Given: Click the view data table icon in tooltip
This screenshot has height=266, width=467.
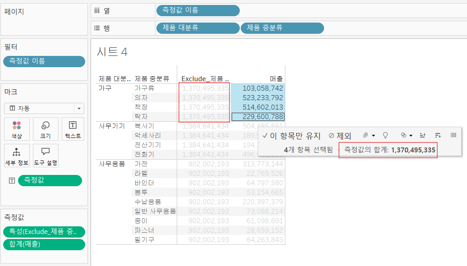Looking at the screenshot, I should [x=453, y=135].
